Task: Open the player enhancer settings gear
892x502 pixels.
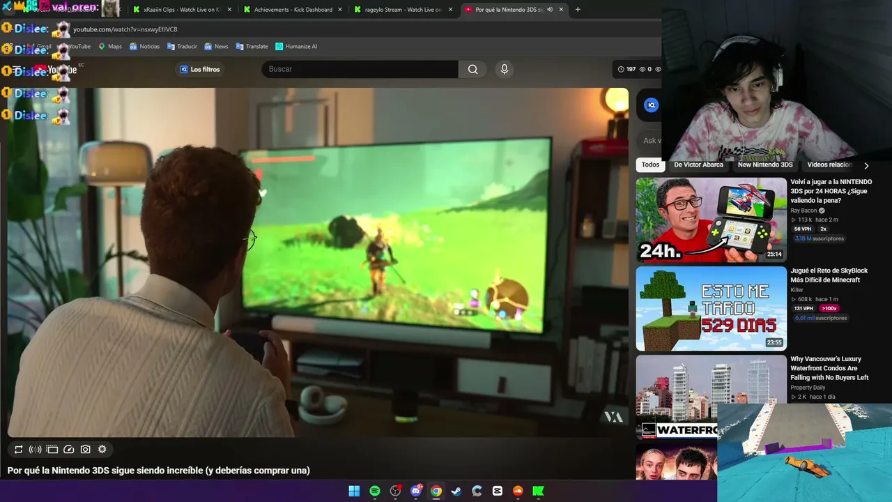Action: coord(102,450)
